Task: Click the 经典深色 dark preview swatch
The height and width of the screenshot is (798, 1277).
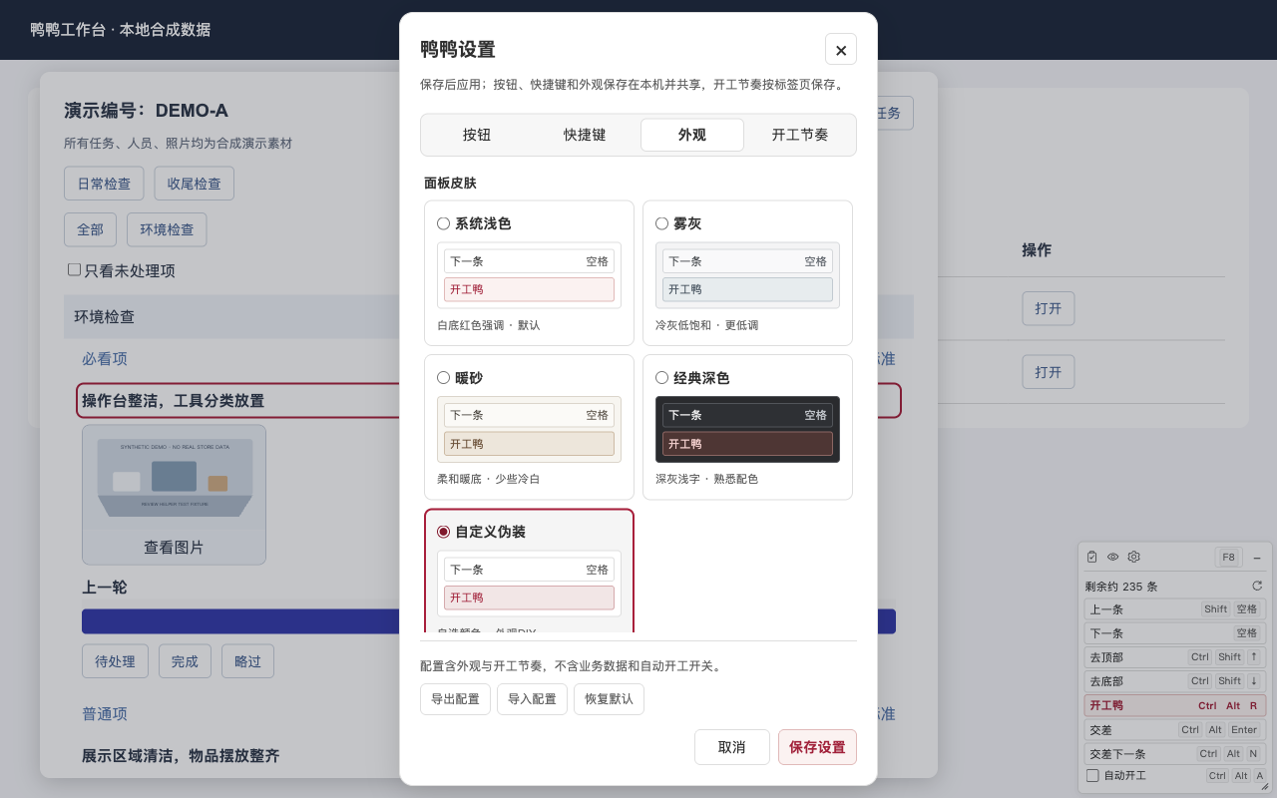Action: point(747,430)
